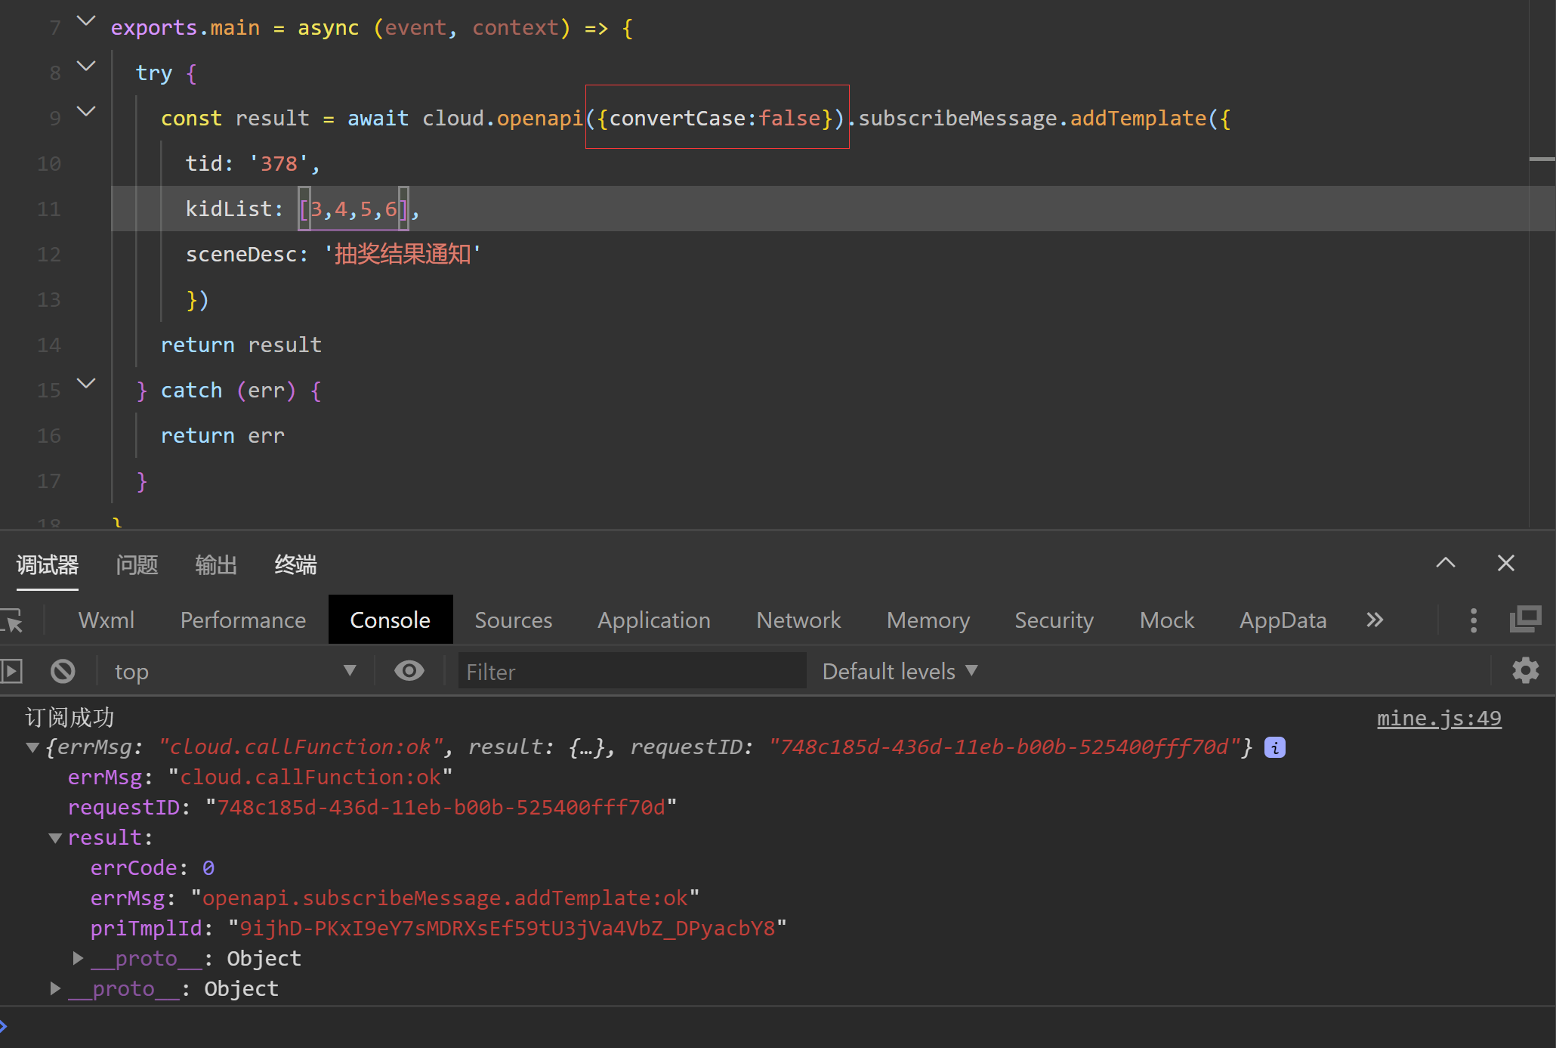Click the inspect element picker icon
The image size is (1556, 1048).
pyautogui.click(x=12, y=621)
